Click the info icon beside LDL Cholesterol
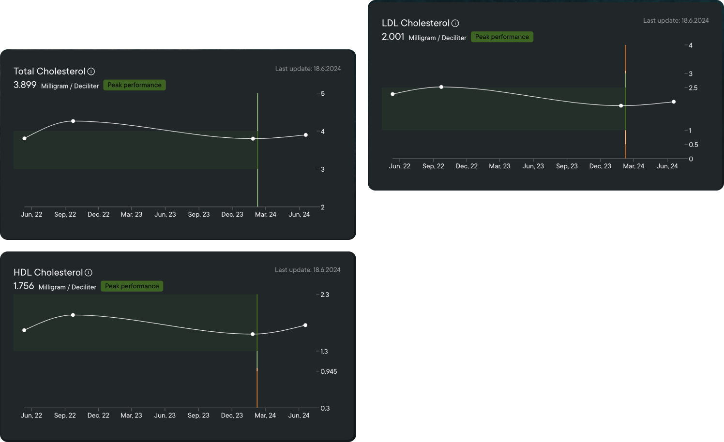 tap(455, 23)
